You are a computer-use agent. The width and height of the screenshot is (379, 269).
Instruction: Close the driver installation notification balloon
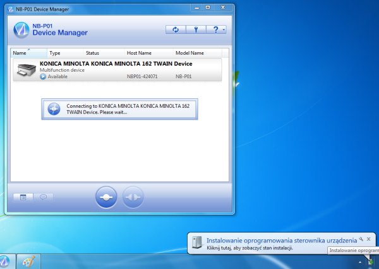click(x=369, y=239)
